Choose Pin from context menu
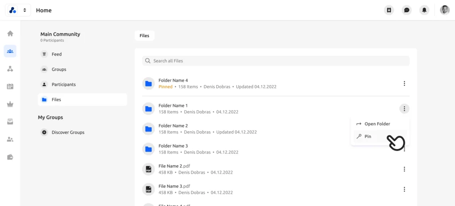 (x=380, y=136)
